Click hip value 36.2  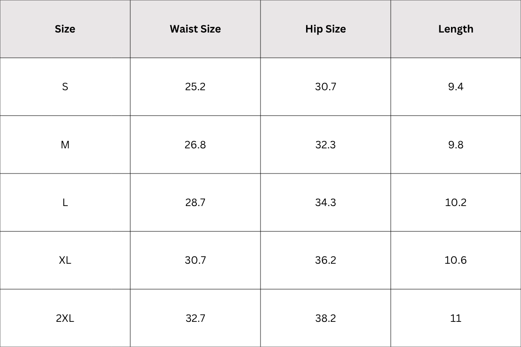(x=326, y=260)
